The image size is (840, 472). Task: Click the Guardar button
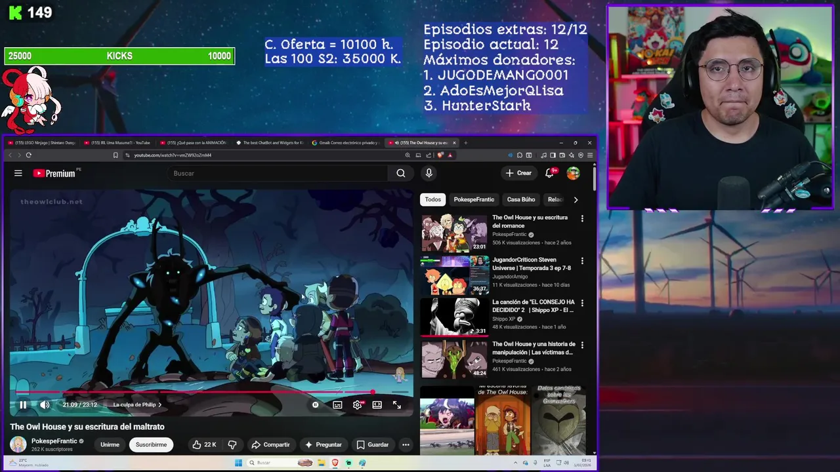point(372,444)
